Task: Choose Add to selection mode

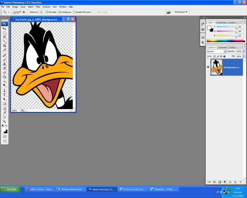Action: tap(17, 12)
